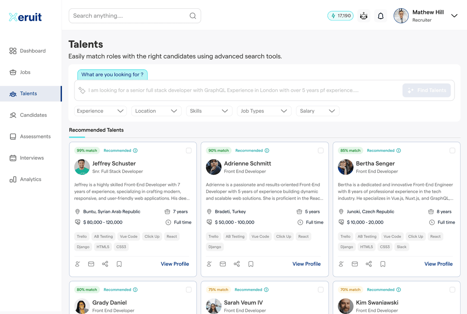Bookmark Jeffrey Schuster's profile card
Viewport: 467px width, 314px height.
pos(119,264)
